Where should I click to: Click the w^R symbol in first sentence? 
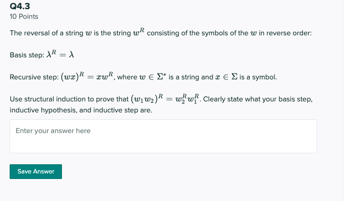tap(139, 32)
